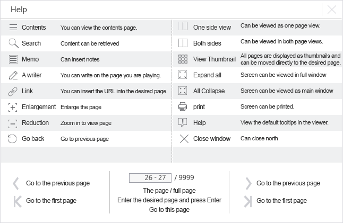Click the writer pencil icon
Image resolution: width=343 pixels, height=223 pixels.
pos(13,75)
